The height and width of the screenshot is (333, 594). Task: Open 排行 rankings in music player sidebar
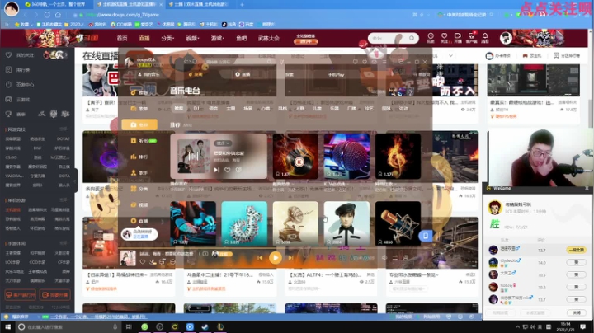(139, 157)
